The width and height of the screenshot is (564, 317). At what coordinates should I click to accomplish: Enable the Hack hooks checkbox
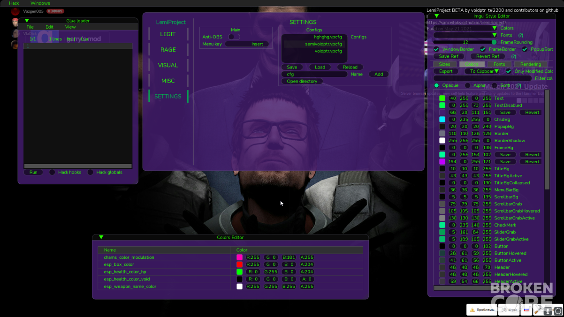(52, 172)
